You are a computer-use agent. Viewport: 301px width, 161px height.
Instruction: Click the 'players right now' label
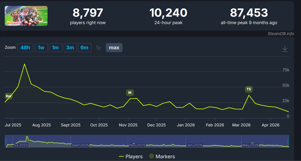pos(88,23)
